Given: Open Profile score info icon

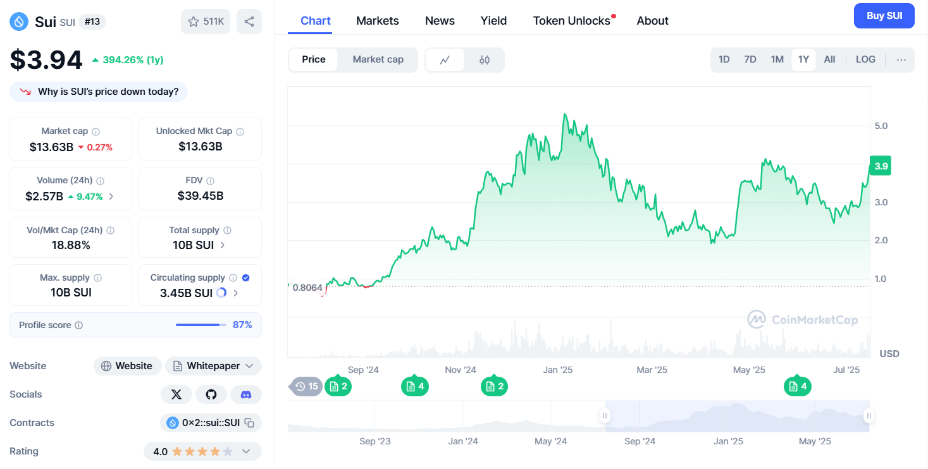Looking at the screenshot, I should pos(79,326).
